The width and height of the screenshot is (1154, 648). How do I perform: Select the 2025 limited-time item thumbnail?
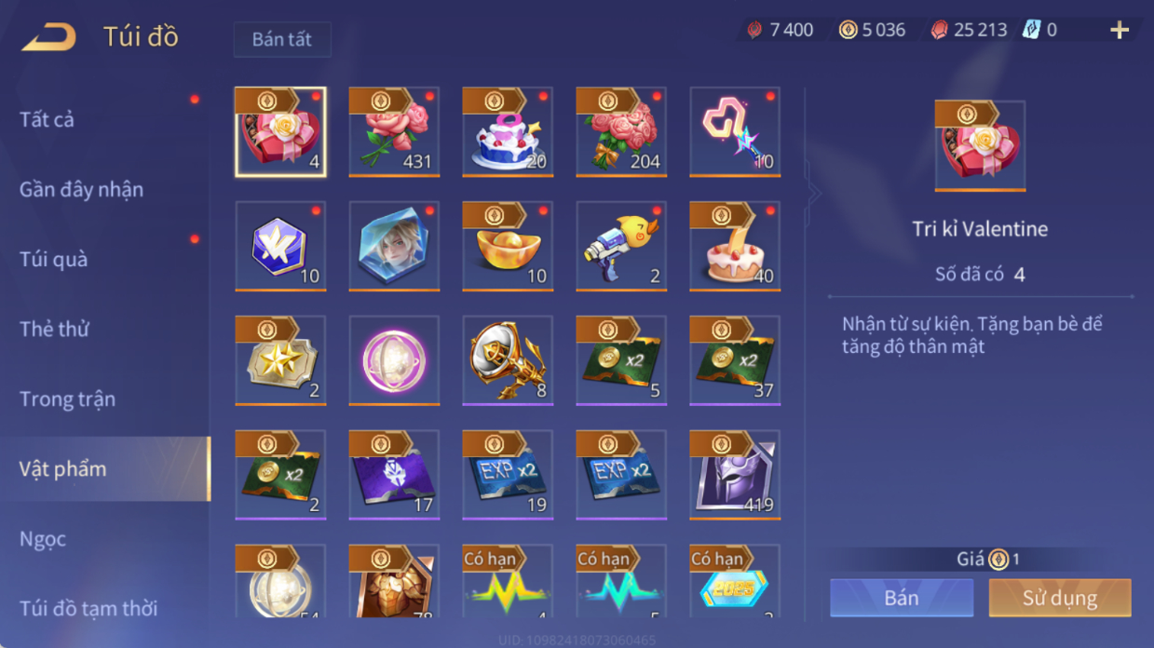coord(735,582)
